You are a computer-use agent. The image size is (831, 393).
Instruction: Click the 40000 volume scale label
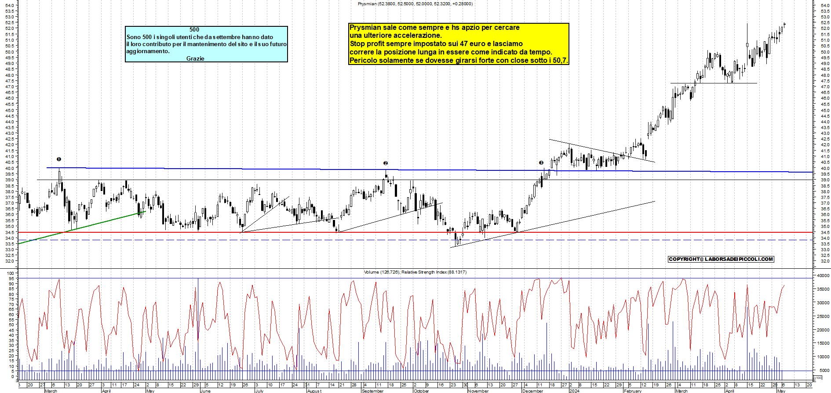tap(823, 275)
